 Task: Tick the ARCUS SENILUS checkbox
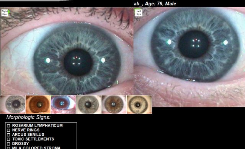pos(8,134)
